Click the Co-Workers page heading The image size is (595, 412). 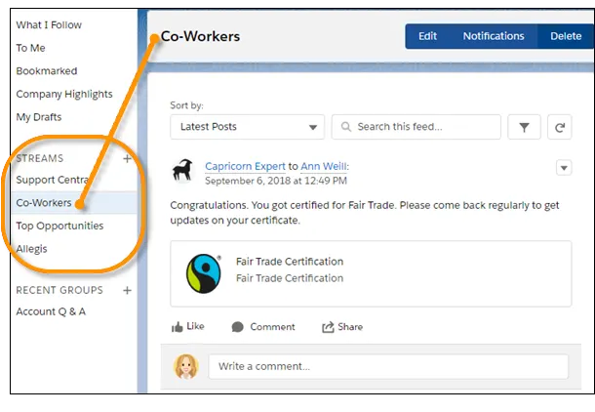[200, 36]
